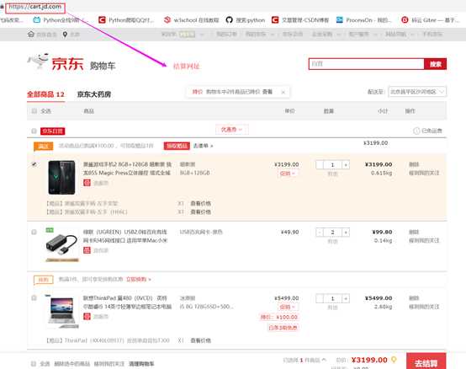
Task: Click the red 领取赠品 button
Action: tap(177, 146)
